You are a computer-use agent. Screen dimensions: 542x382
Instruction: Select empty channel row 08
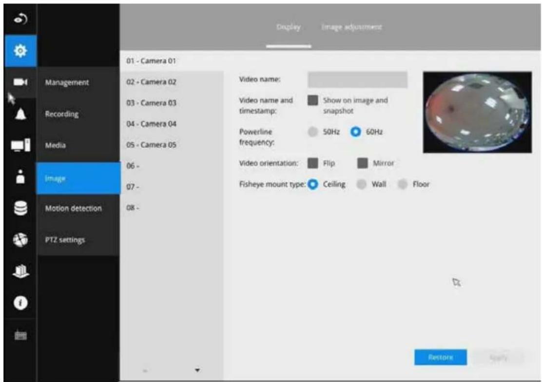pos(172,208)
